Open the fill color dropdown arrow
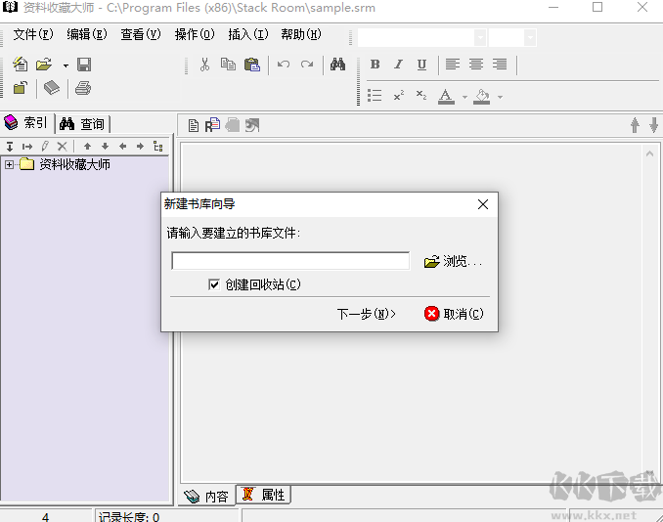 point(501,97)
